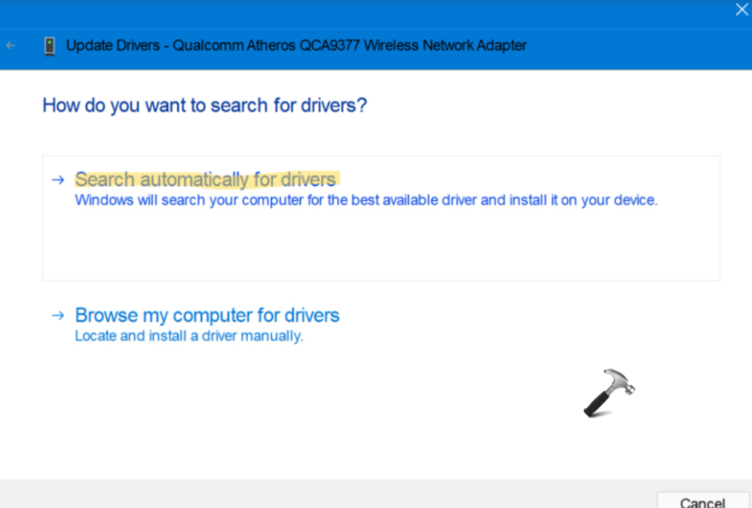
Task: Click the hammer watermark icon
Action: pos(608,392)
